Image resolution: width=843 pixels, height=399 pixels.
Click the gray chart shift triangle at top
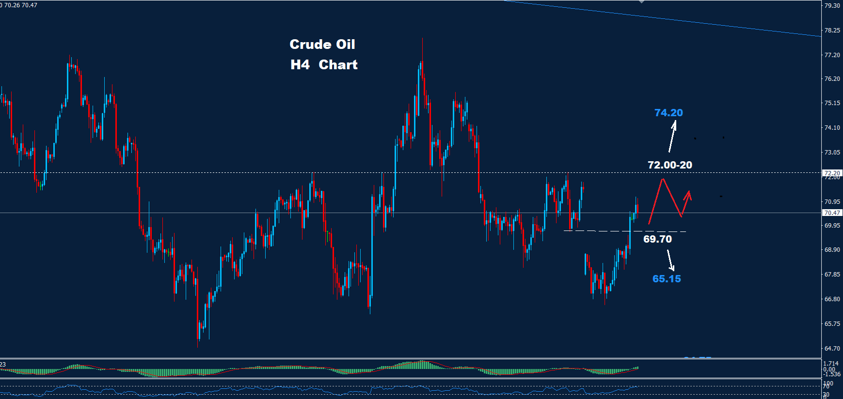[641, 2]
